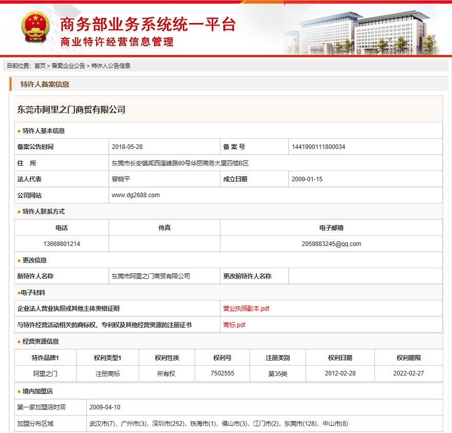
Task: Click the 加盟分布区域 label
Action: pos(35,423)
